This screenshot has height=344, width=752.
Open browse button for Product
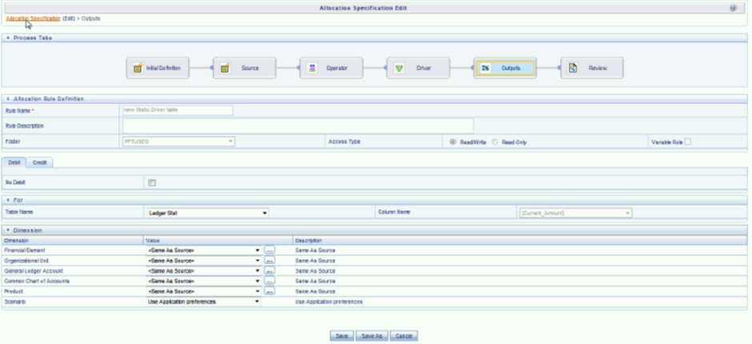(x=270, y=291)
